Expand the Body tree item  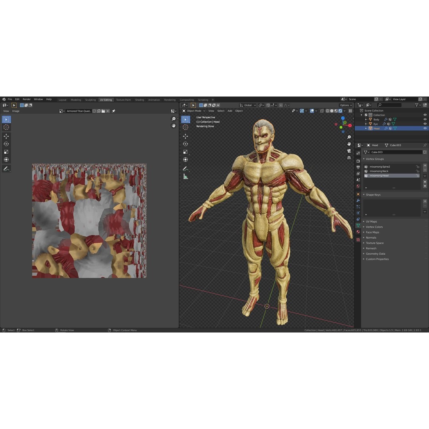point(366,120)
